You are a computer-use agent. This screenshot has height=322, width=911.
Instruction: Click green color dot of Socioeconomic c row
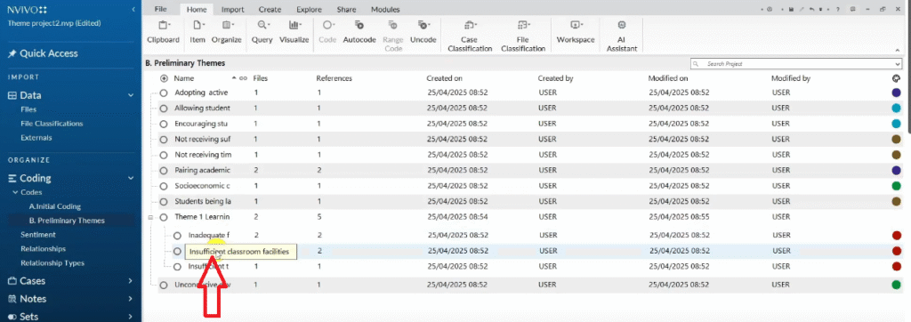[897, 186]
